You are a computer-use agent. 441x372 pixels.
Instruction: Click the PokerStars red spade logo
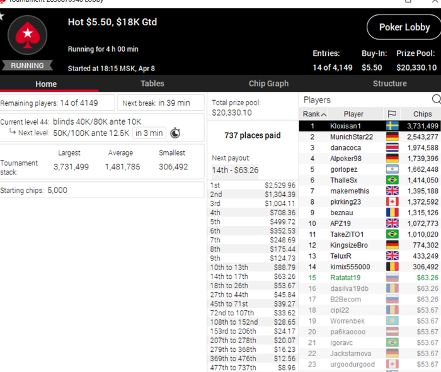(27, 35)
